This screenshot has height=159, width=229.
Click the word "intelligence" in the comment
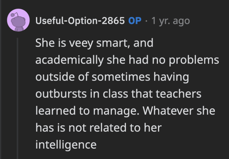tap(66, 144)
